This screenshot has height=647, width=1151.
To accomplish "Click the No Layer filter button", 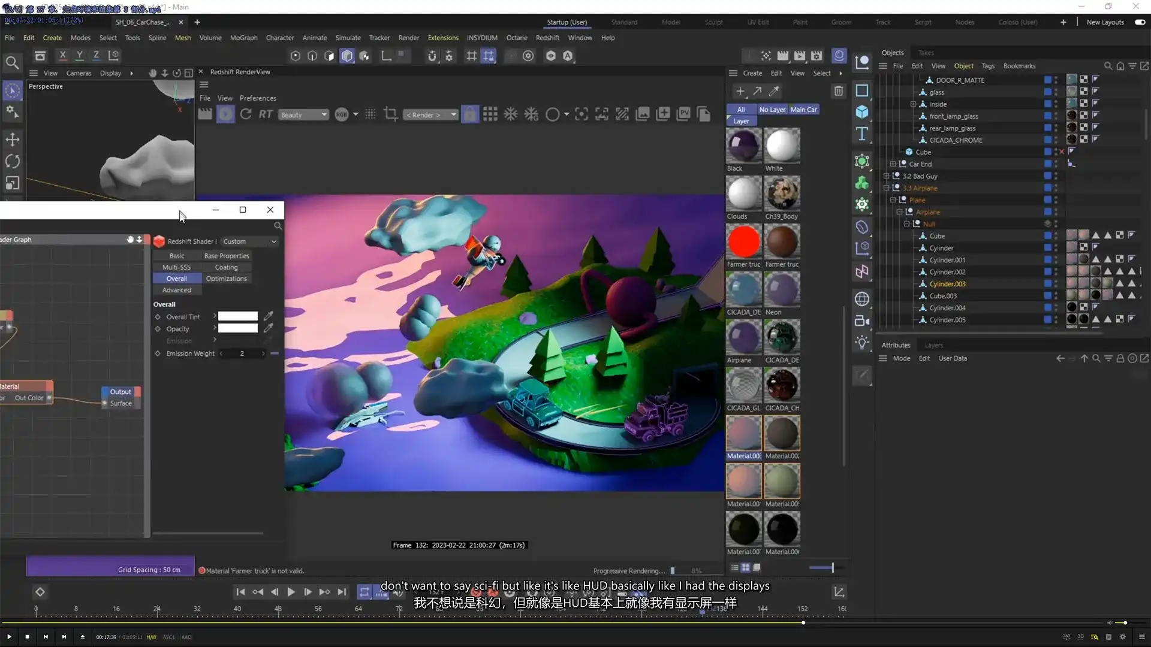I will 772,110.
